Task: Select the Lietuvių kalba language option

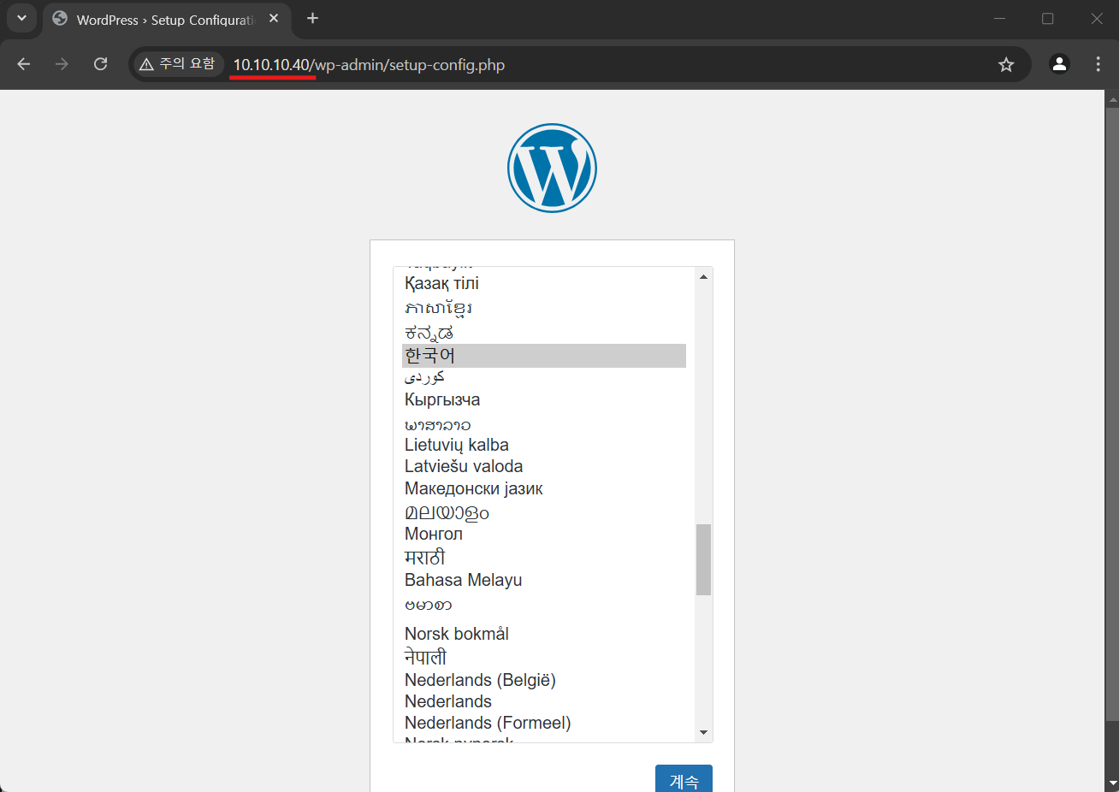Action: (x=544, y=445)
